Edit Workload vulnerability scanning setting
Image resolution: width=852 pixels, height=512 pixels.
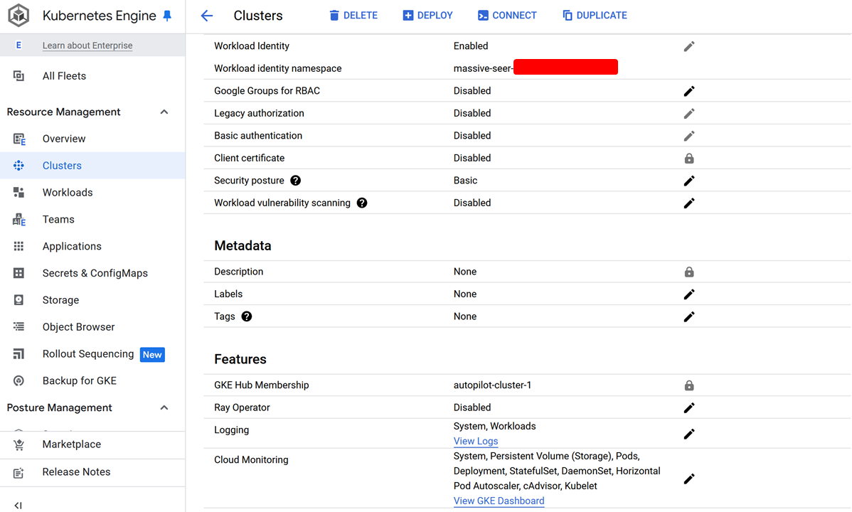[x=689, y=203]
